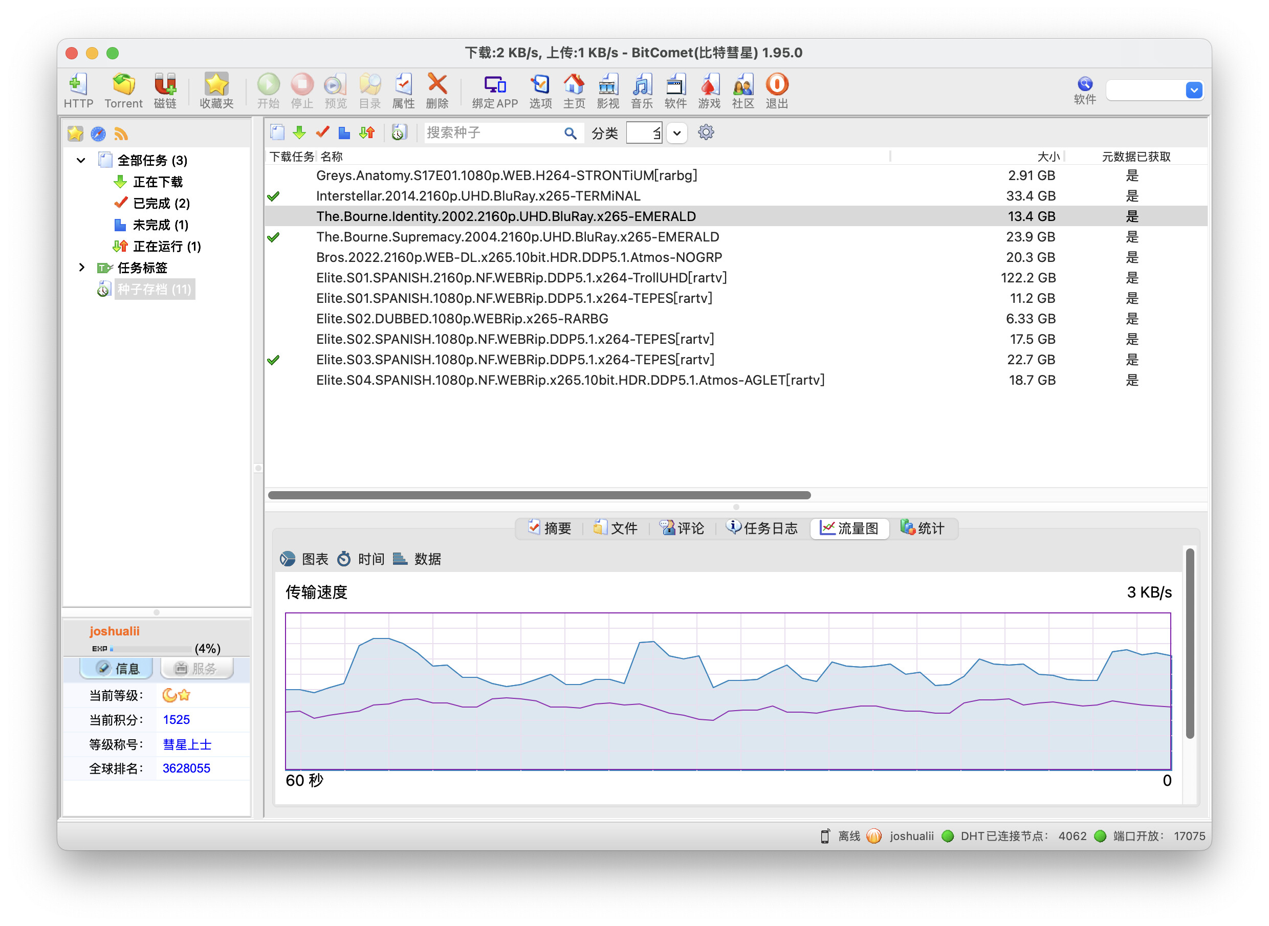Switch to the 文件 files tab
This screenshot has width=1269, height=926.
click(616, 528)
